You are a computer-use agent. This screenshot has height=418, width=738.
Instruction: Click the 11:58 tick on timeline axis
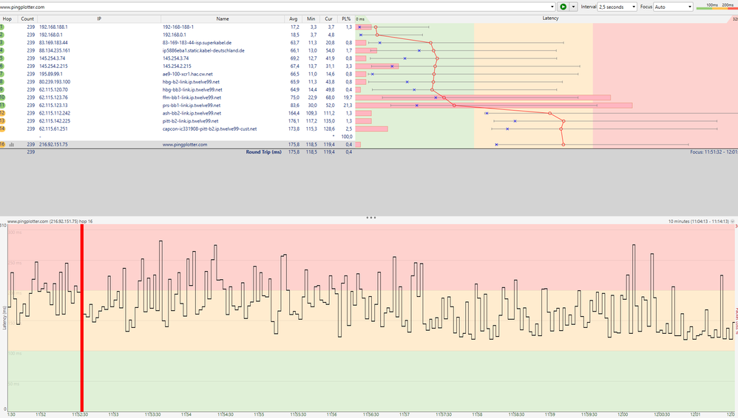[477, 415]
